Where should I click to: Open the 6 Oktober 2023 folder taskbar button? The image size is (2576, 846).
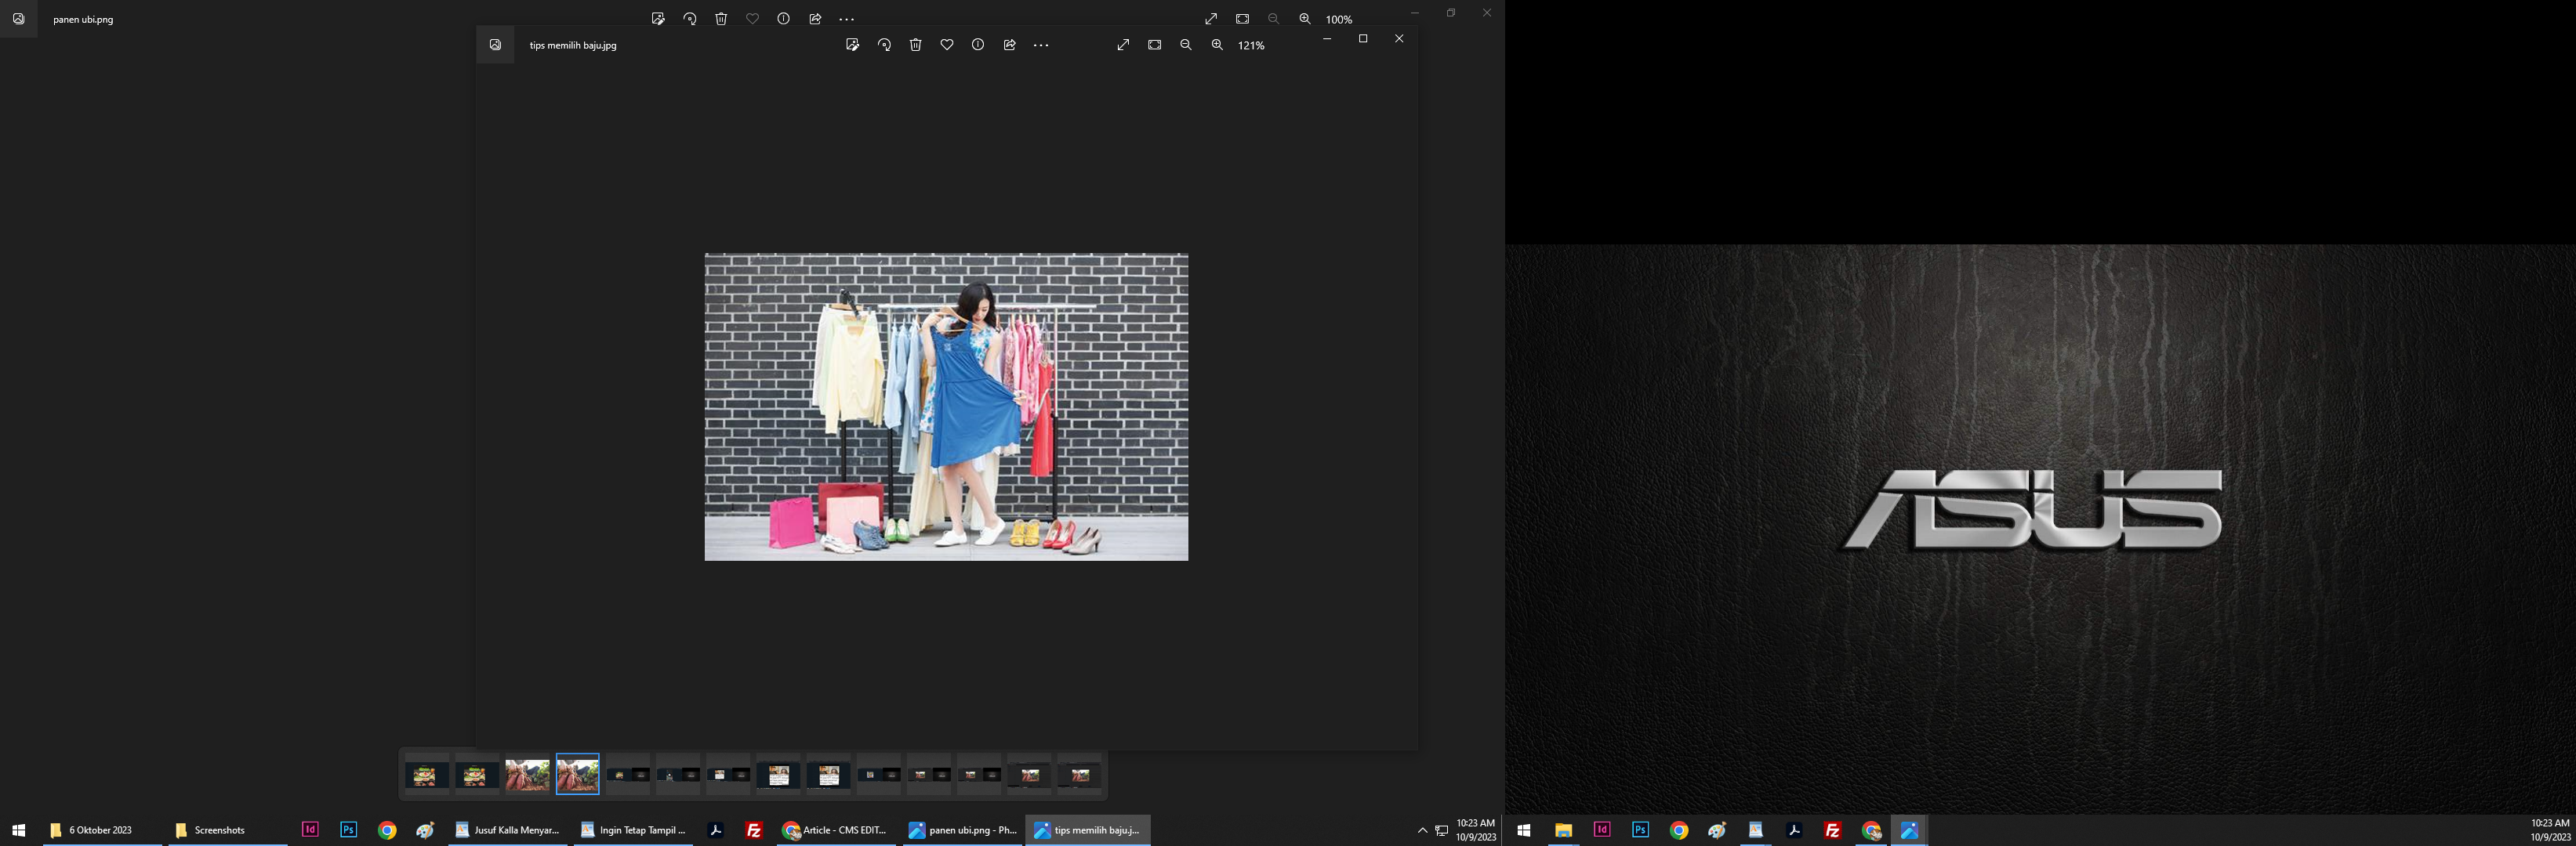click(x=102, y=830)
